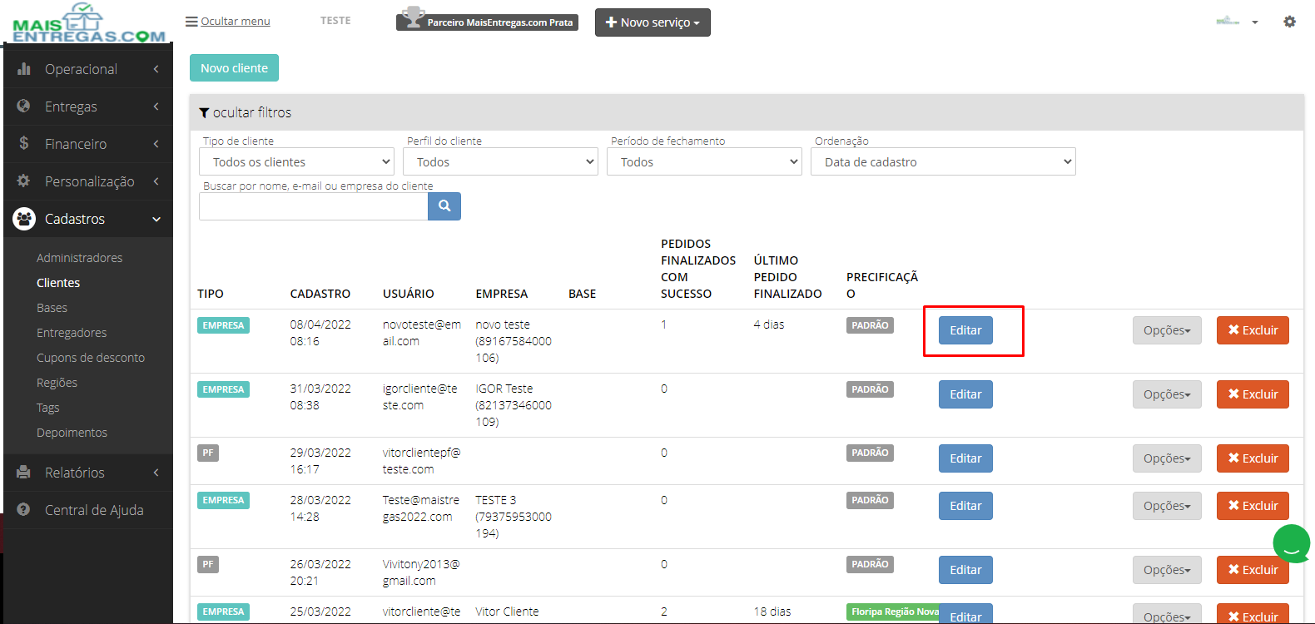Screen dimensions: 1315x624
Task: Click the Personalização gear icon in sidebar
Action: pos(24,181)
